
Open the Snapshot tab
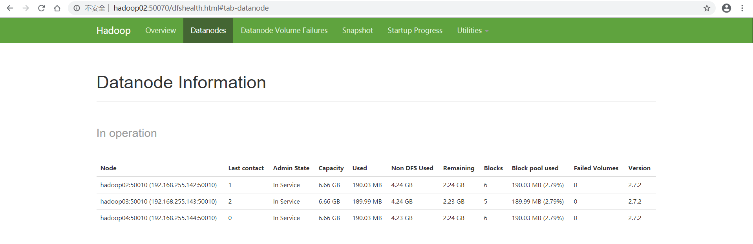[x=357, y=31]
